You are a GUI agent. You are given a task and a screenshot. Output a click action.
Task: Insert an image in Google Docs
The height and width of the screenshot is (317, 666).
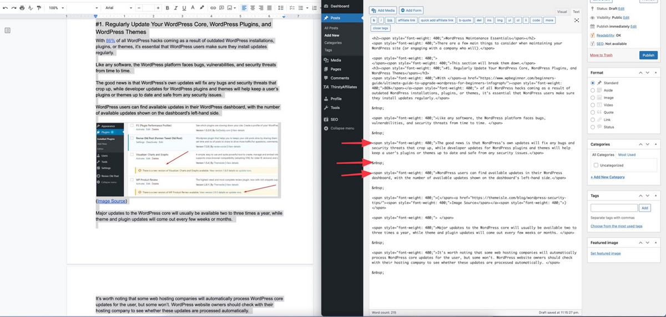pyautogui.click(x=230, y=8)
